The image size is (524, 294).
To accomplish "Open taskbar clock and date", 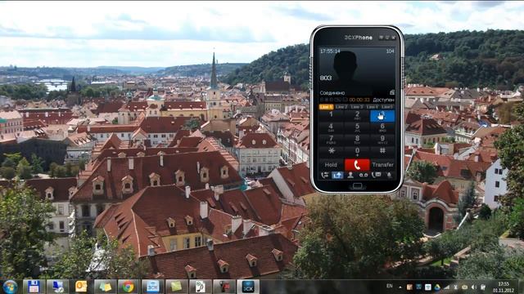I will pos(503,287).
